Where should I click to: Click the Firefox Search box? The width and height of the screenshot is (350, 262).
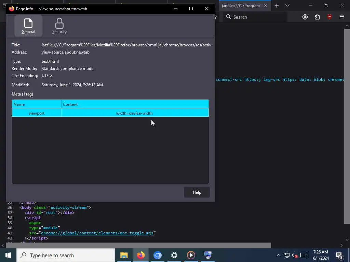[255, 17]
